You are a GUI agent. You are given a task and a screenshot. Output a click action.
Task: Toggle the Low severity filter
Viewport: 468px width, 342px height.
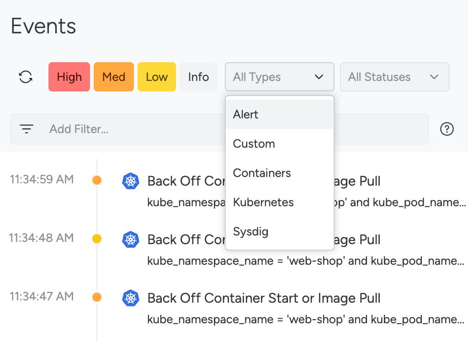pyautogui.click(x=157, y=77)
